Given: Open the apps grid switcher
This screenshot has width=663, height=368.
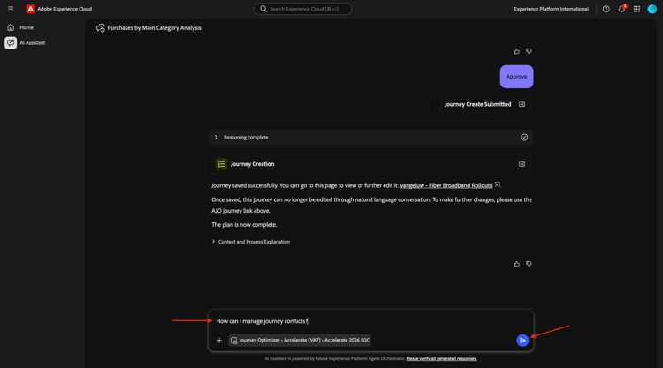Looking at the screenshot, I should tap(636, 9).
